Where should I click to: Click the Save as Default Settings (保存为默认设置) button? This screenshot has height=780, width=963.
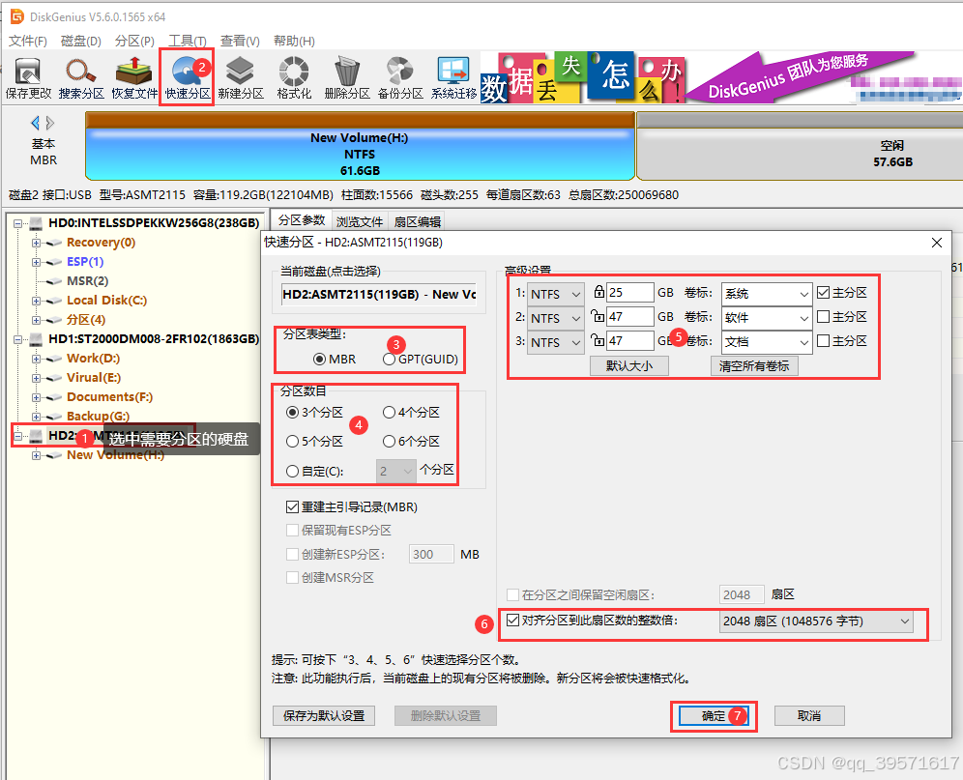324,716
